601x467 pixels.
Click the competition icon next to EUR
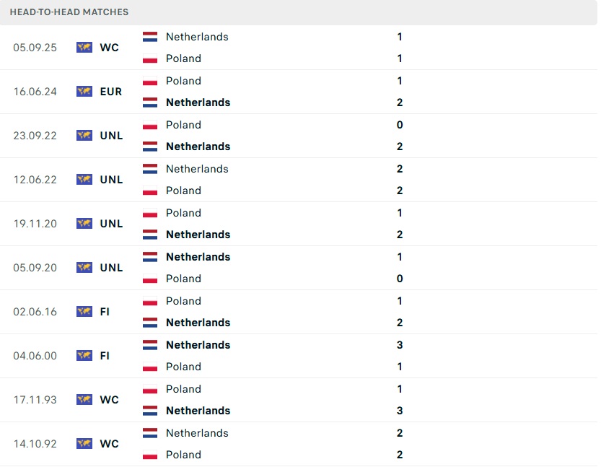pos(84,92)
